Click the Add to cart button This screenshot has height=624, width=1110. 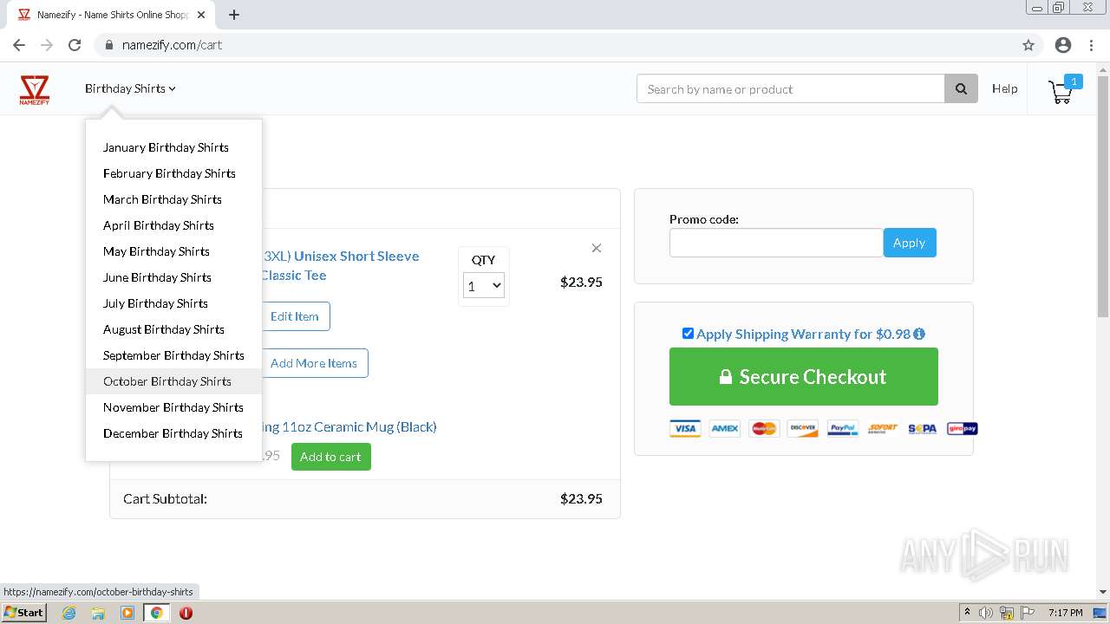click(x=330, y=457)
